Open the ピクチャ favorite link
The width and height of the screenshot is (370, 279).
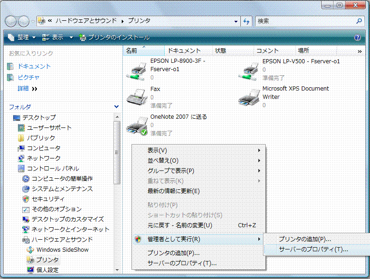pos(29,78)
